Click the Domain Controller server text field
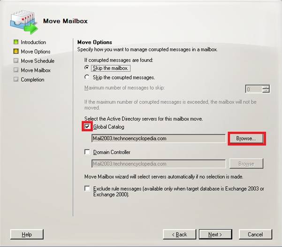The width and height of the screenshot is (282, 247). [x=159, y=164]
